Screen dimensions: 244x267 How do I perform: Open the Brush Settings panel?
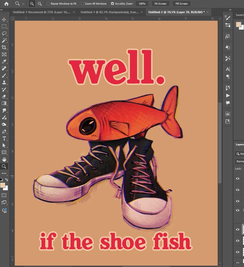click(x=228, y=18)
